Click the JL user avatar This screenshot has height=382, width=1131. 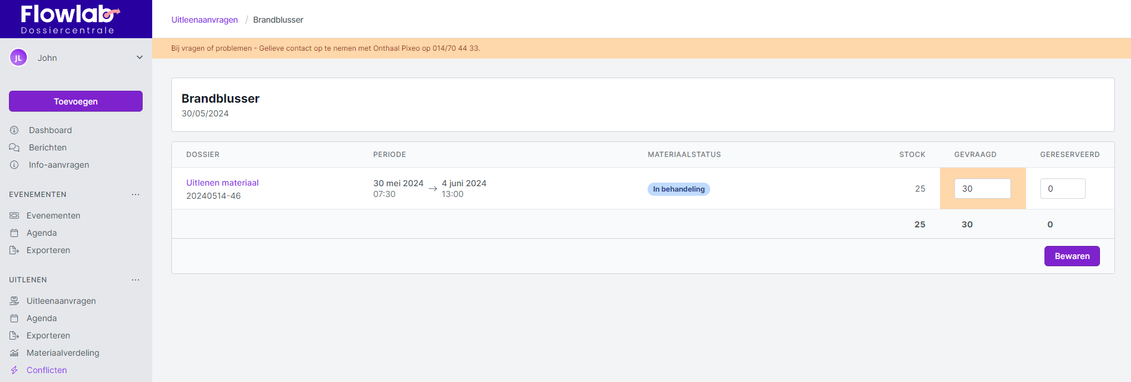point(19,58)
